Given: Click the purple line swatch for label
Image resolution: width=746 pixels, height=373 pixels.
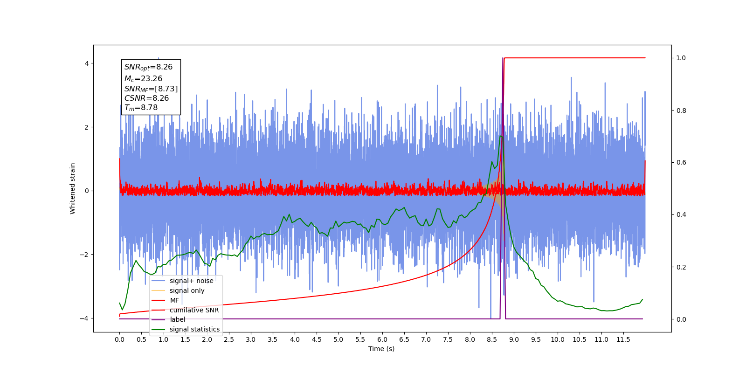Looking at the screenshot, I should coord(159,319).
